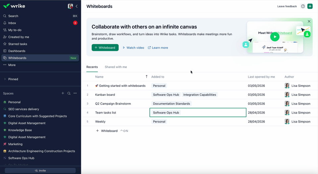The width and height of the screenshot is (318, 174).
Task: Click Last opened by me column header
Action: [x=261, y=77]
